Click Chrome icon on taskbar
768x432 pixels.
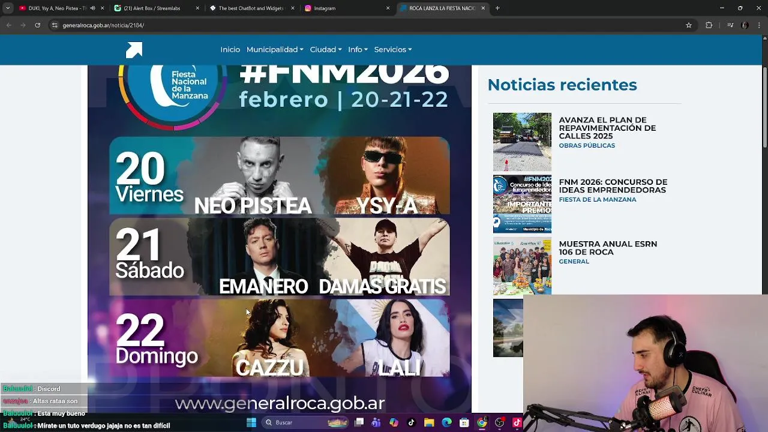[482, 422]
